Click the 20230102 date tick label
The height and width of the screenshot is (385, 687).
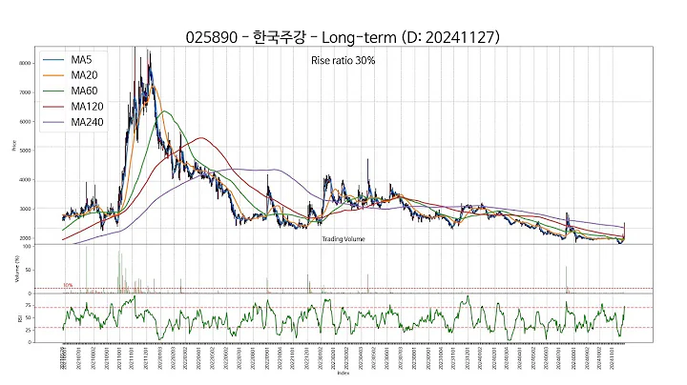click(321, 358)
